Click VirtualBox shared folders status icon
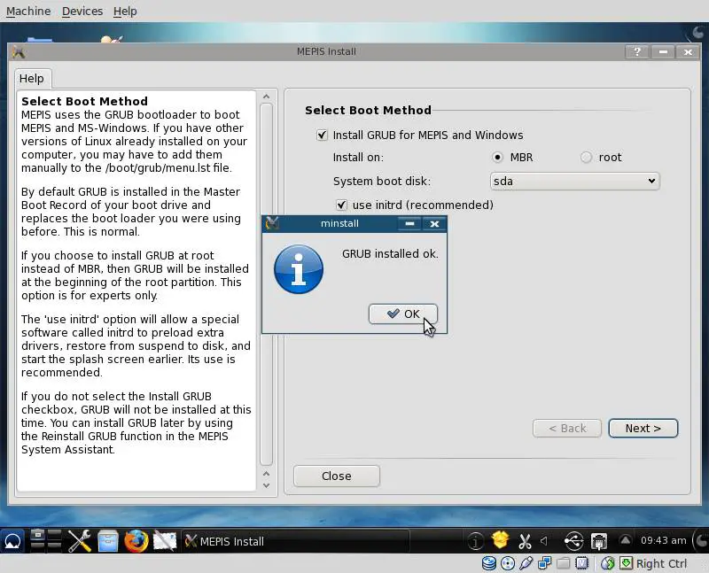This screenshot has height=573, width=709. (x=564, y=563)
